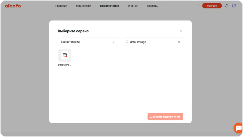
Task: Switch to 'Подключения' tab
Action: coord(109,6)
